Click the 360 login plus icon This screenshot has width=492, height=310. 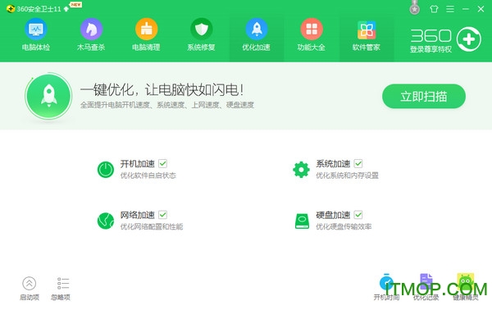(x=469, y=39)
